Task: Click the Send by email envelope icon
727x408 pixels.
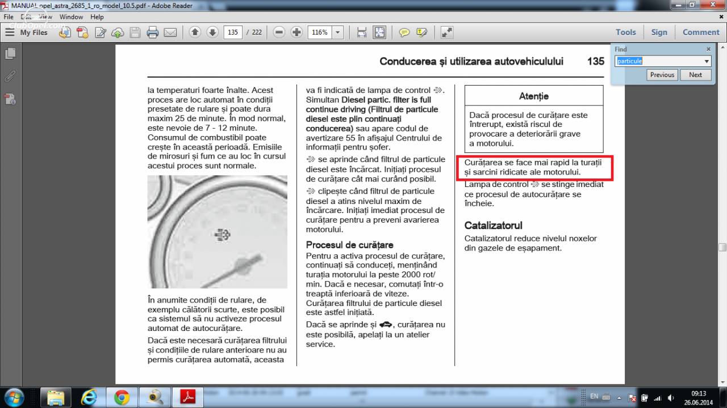Action: [170, 32]
